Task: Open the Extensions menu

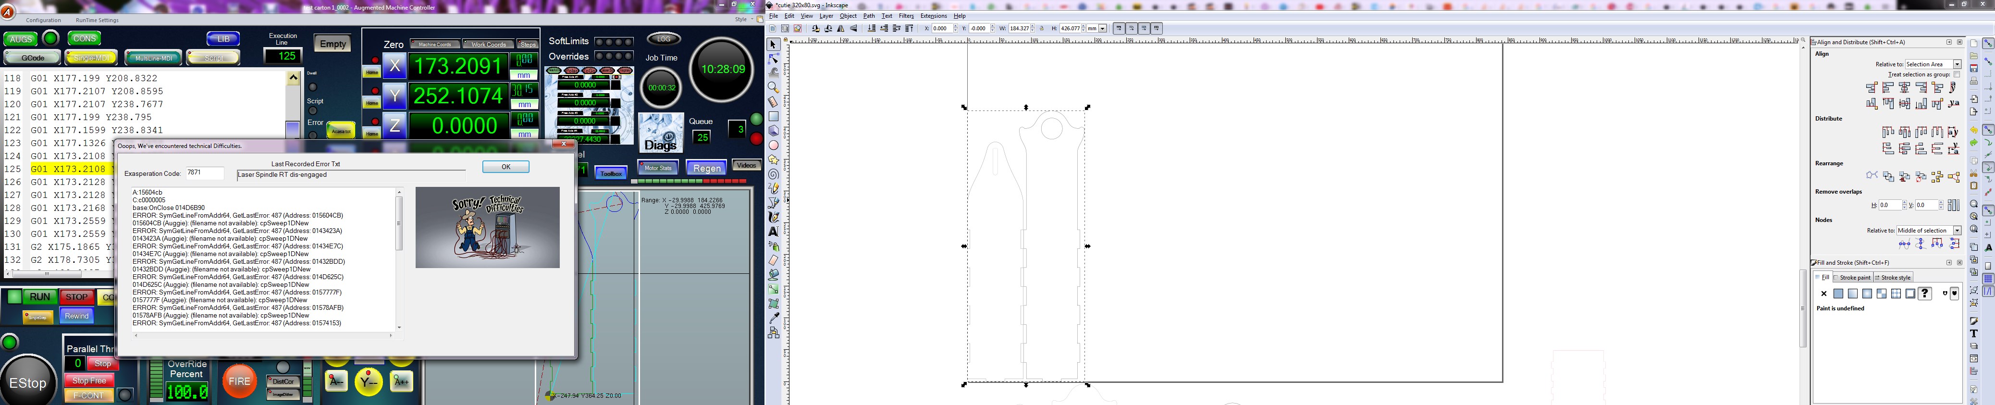Action: (x=933, y=16)
